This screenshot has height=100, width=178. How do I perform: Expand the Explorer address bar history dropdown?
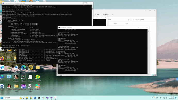(125, 20)
